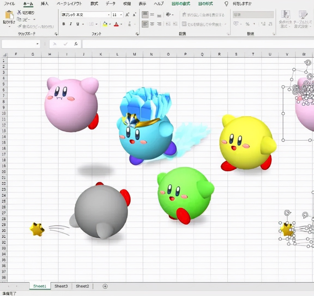Click the decrease decimal icon
The image size is (314, 296).
270,24
